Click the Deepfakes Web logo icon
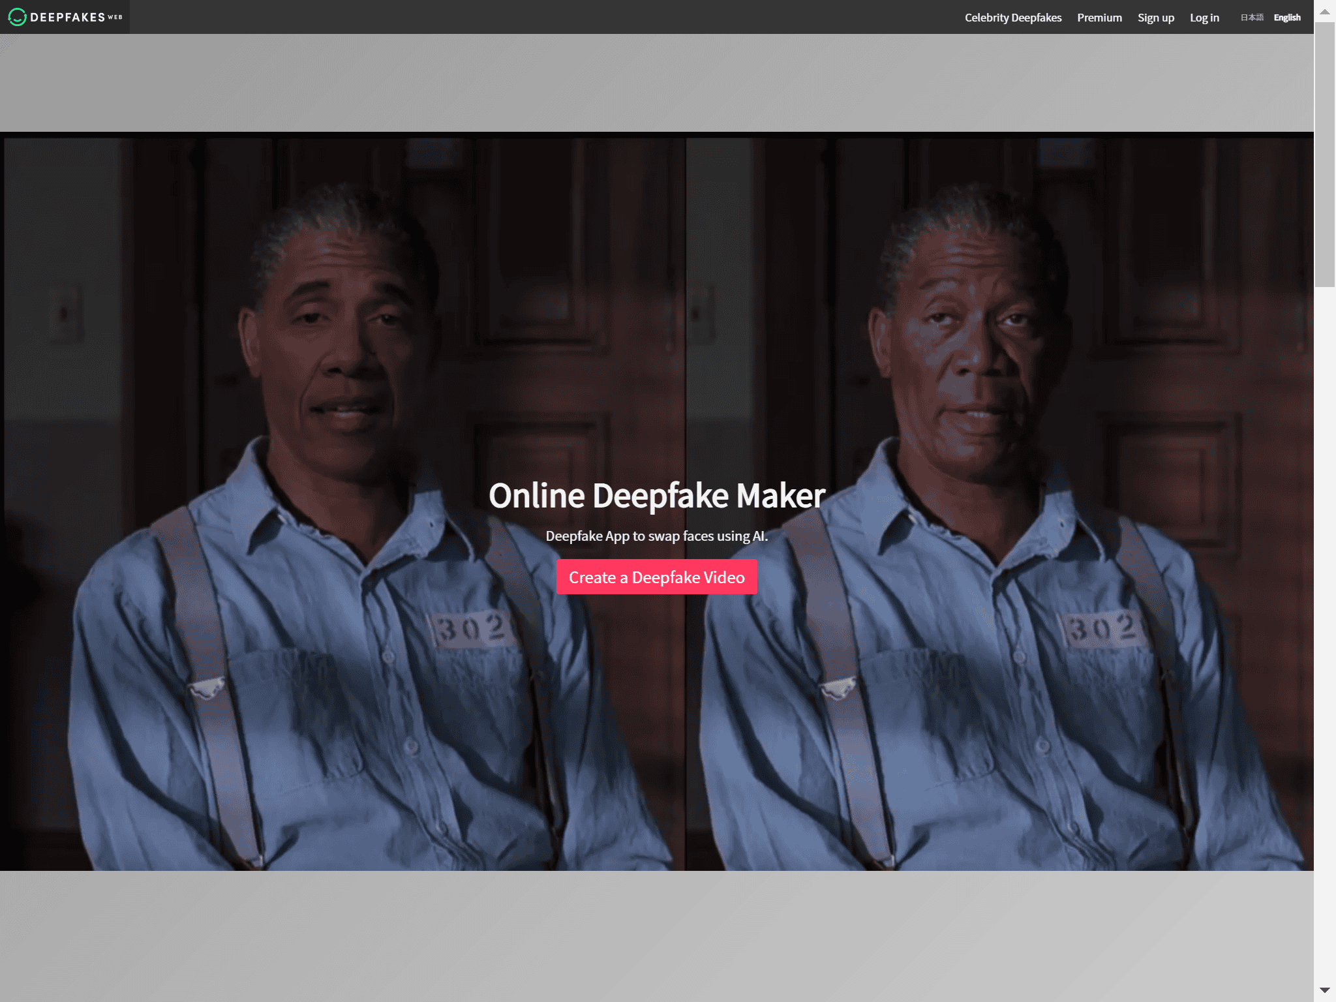 click(x=18, y=17)
